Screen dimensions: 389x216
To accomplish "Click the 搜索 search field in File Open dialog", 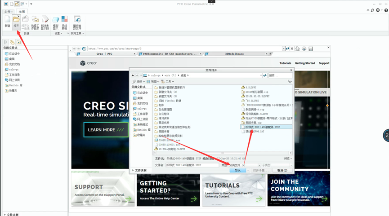I will 280,75.
